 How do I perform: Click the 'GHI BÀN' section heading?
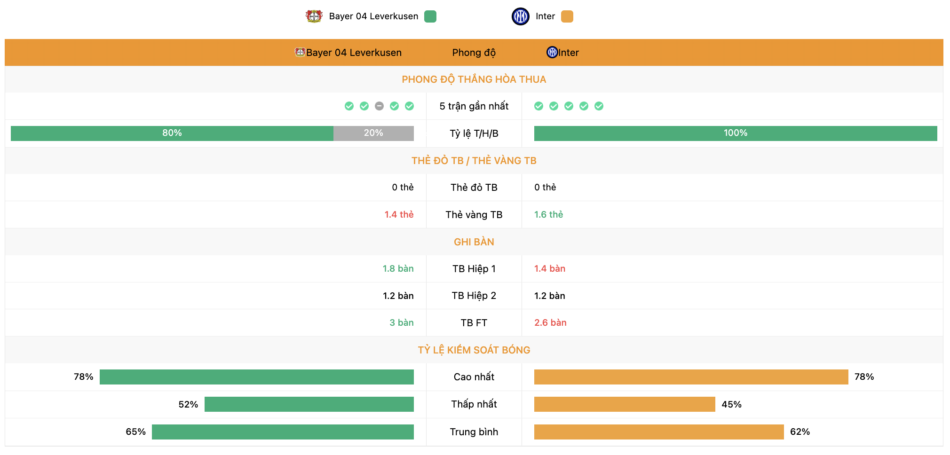(474, 242)
